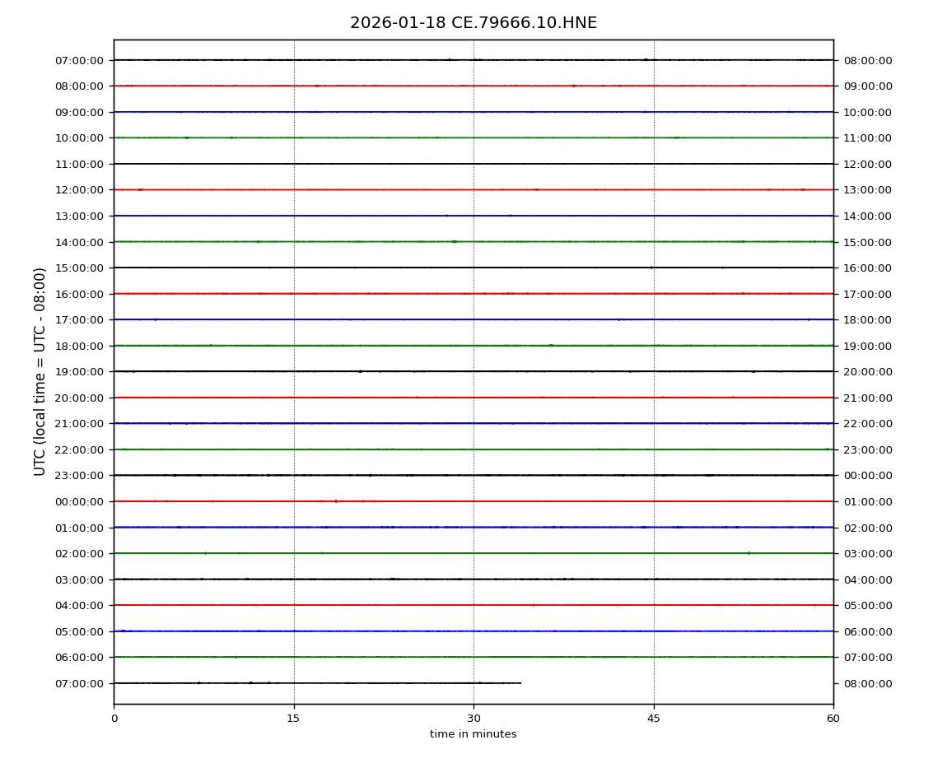Click the left-axis 11:00:00 time label
The image size is (947, 782).
[x=80, y=164]
